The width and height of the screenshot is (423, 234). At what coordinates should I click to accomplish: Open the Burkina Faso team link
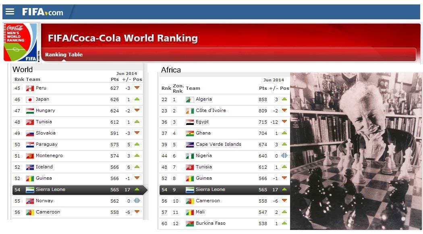pos(211,223)
